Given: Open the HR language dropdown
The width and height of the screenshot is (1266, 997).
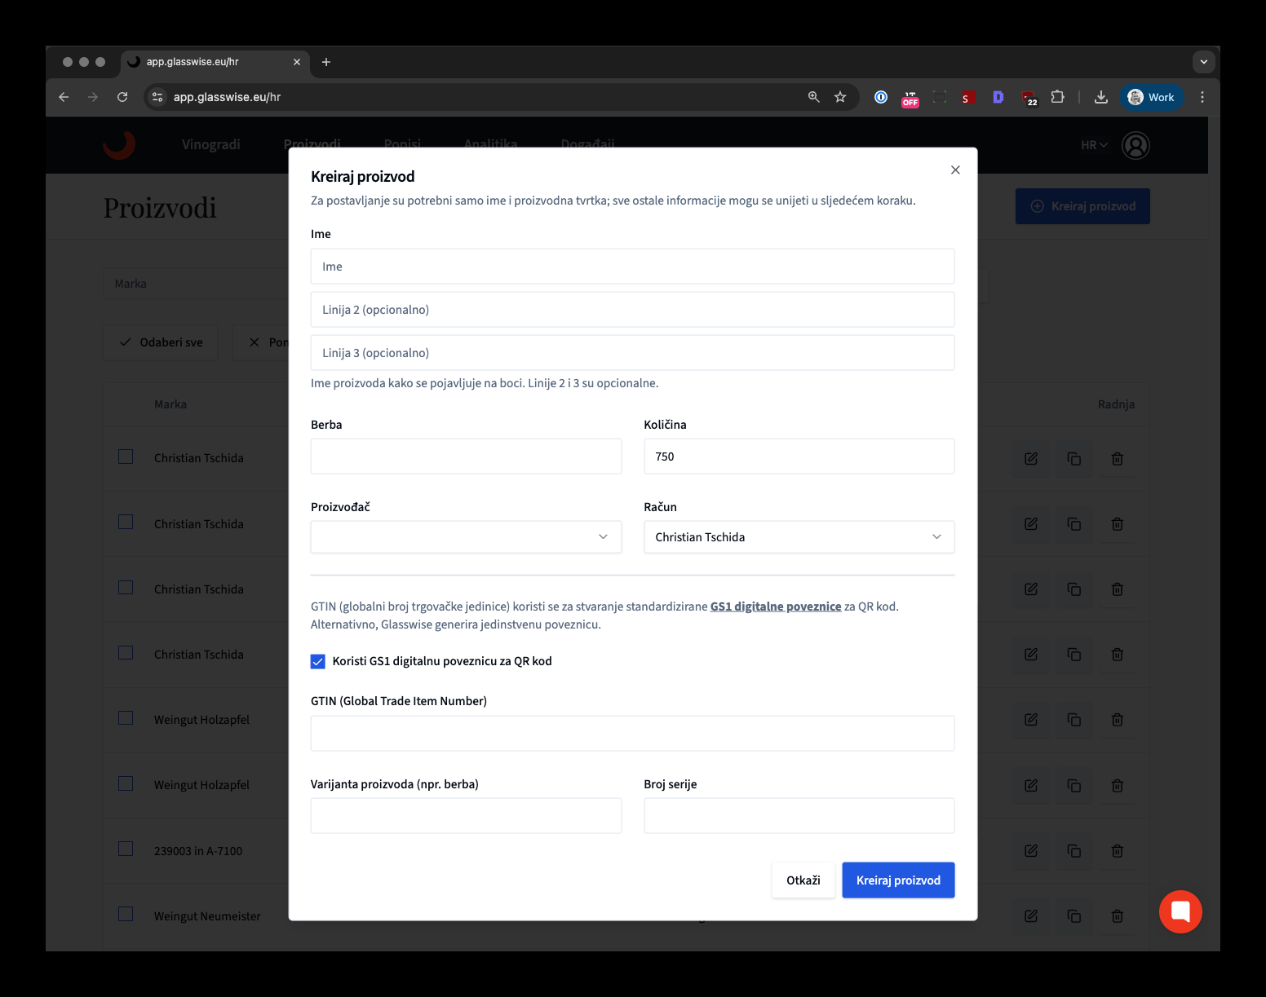Looking at the screenshot, I should [1094, 145].
